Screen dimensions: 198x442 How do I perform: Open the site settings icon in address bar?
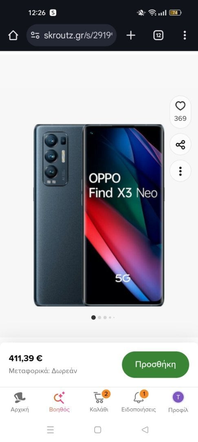click(35, 35)
